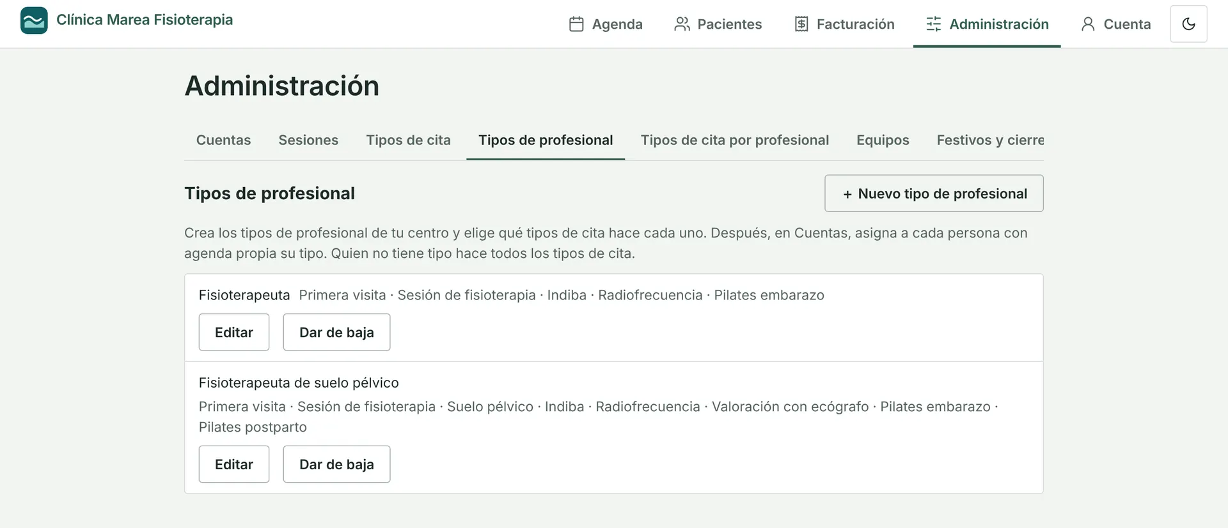Open Tipos de cita por profesional tab
Image resolution: width=1228 pixels, height=528 pixels.
coord(735,140)
